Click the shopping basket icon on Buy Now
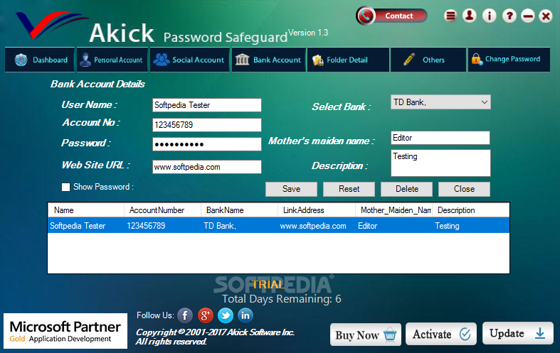 click(390, 335)
